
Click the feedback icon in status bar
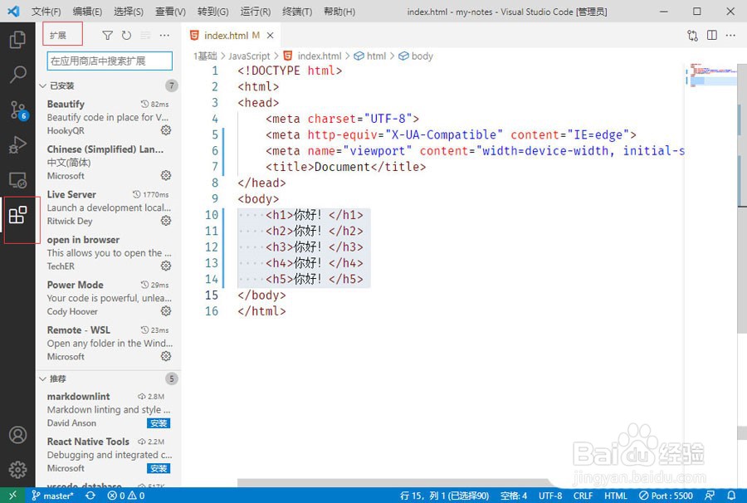click(710, 496)
